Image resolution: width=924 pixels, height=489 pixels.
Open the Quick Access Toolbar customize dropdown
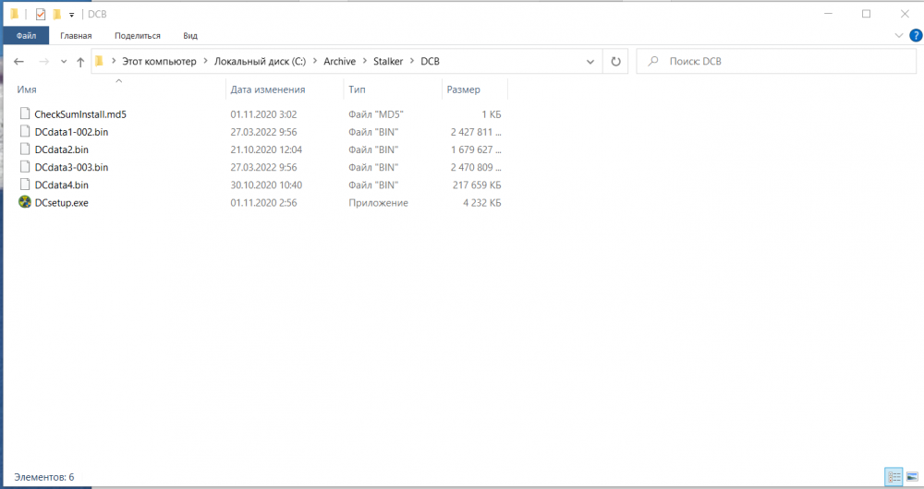coord(71,15)
